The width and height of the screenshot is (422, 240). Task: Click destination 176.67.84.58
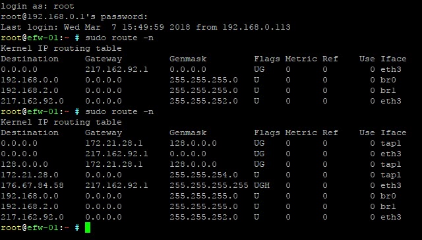coord(32,185)
